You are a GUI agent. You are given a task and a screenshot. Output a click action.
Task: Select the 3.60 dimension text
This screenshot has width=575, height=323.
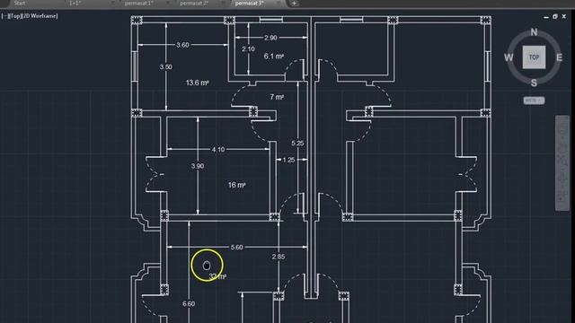click(182, 45)
